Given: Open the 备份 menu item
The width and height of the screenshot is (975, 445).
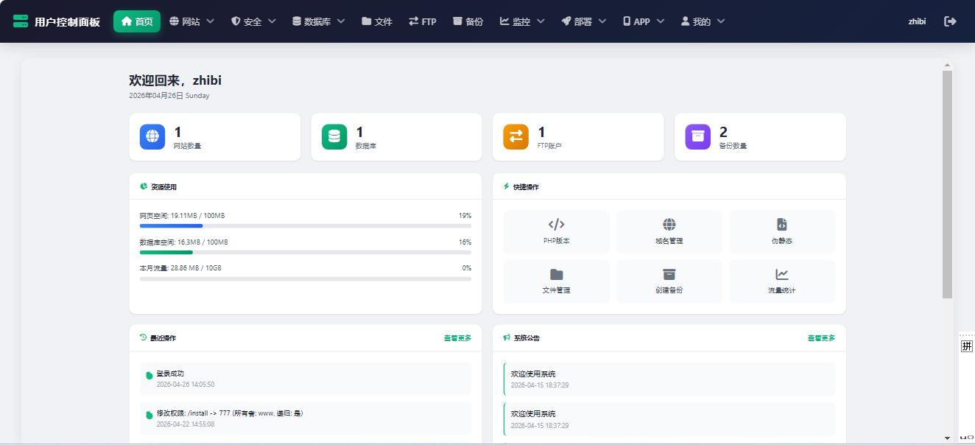Looking at the screenshot, I should point(468,21).
